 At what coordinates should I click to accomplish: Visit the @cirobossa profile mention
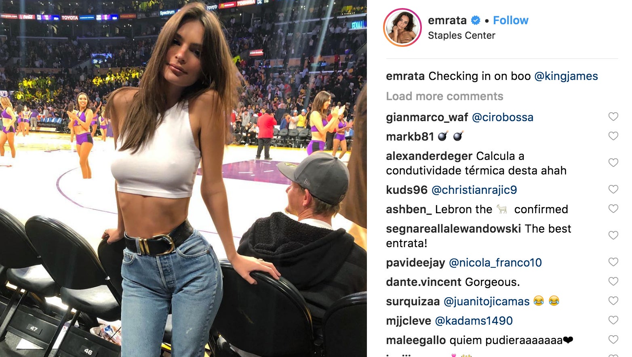tap(503, 117)
